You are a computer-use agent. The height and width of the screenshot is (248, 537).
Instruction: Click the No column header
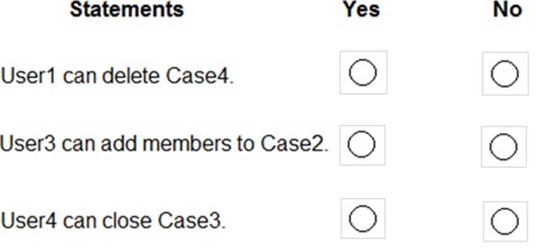point(508,9)
